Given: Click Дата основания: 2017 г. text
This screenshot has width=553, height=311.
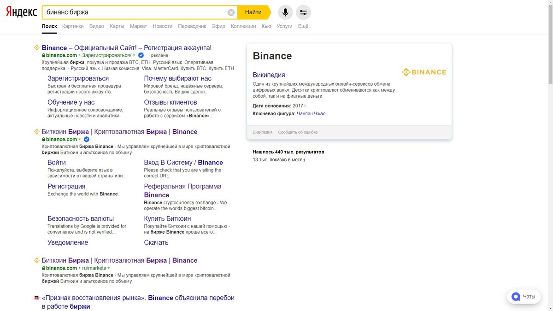Looking at the screenshot, I should (279, 106).
